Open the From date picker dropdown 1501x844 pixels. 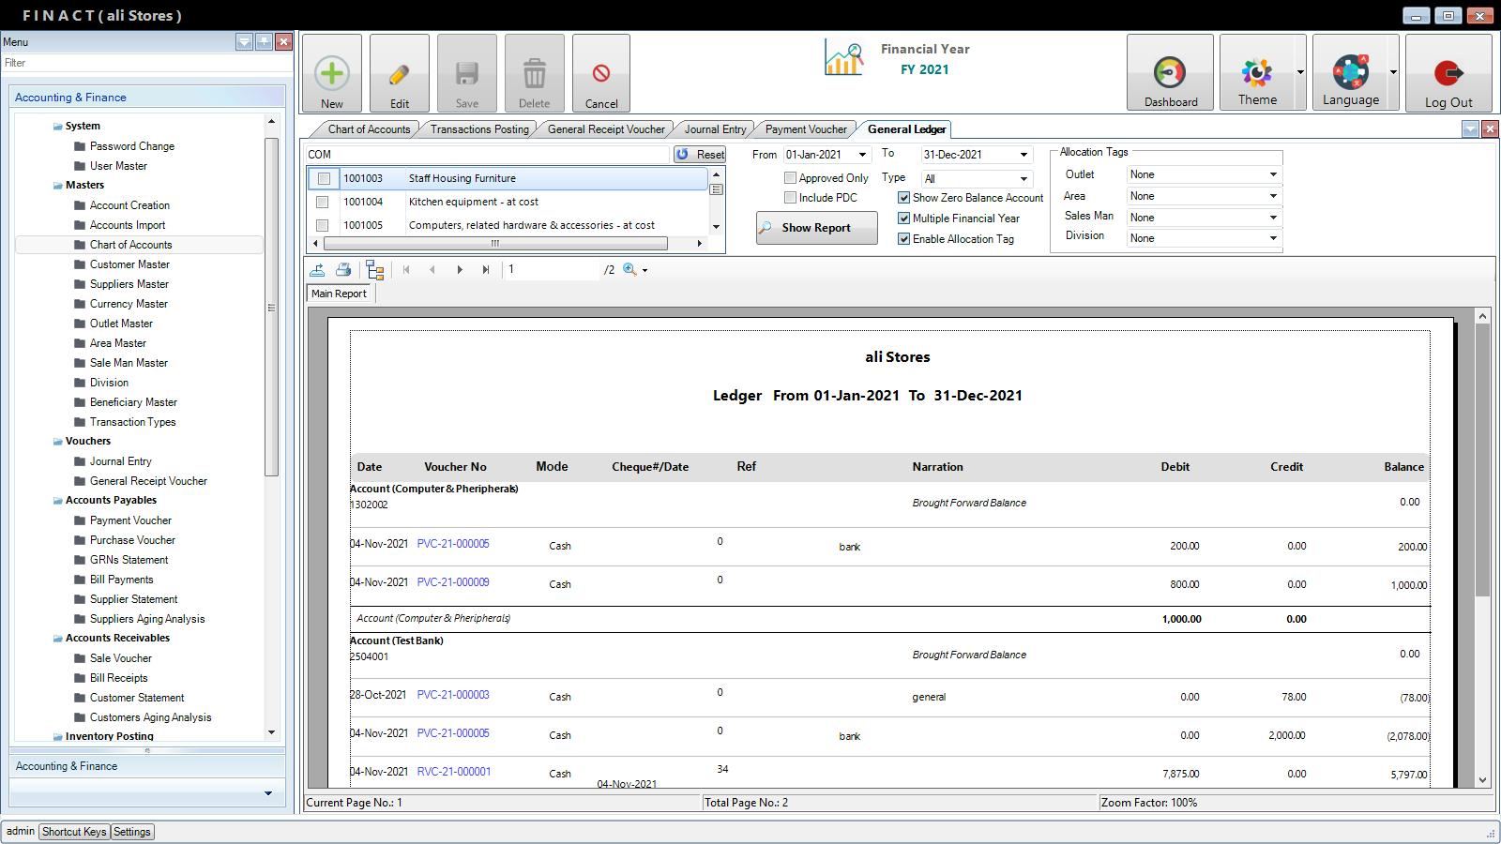(862, 155)
